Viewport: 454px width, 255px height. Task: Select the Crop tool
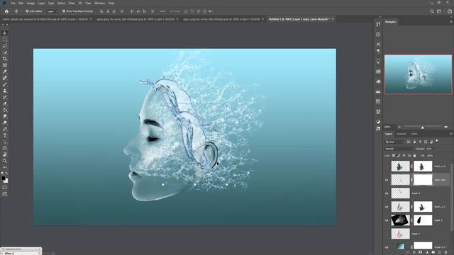pos(5,59)
